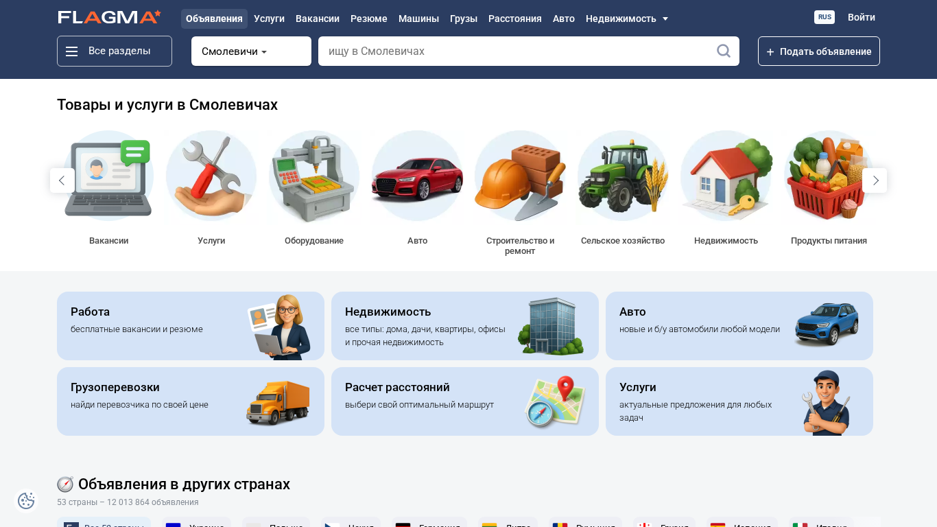Image resolution: width=937 pixels, height=527 pixels.
Task: Open the Недвижимость card with office building
Action: click(x=465, y=326)
